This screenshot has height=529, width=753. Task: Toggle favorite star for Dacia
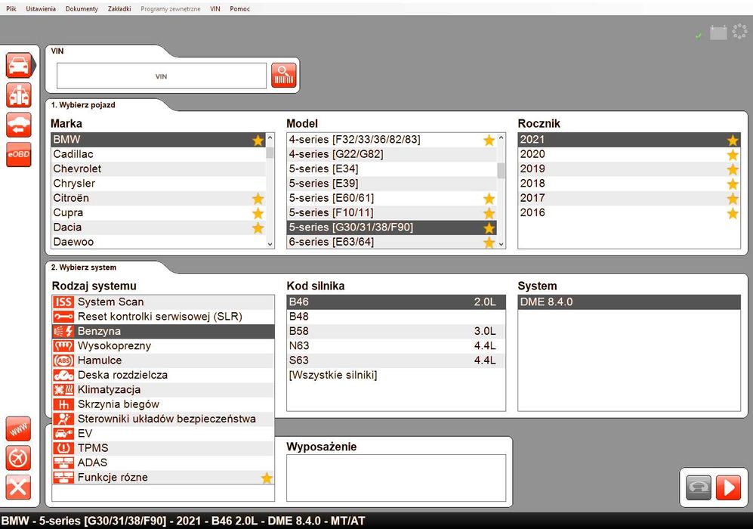(x=258, y=227)
